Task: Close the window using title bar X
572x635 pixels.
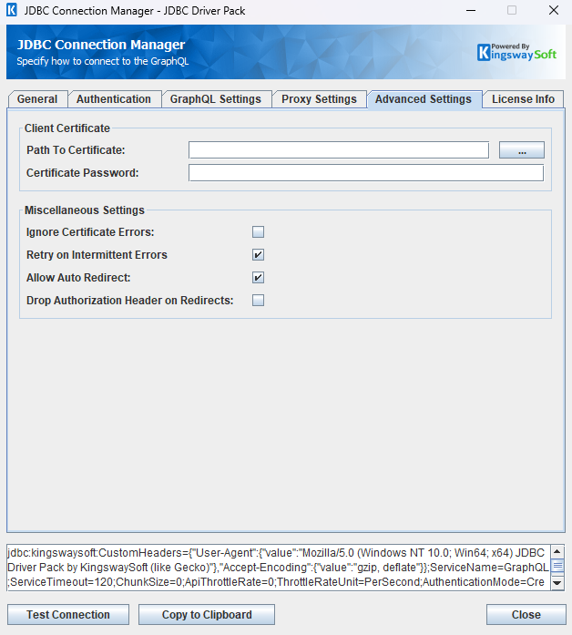Action: [554, 10]
